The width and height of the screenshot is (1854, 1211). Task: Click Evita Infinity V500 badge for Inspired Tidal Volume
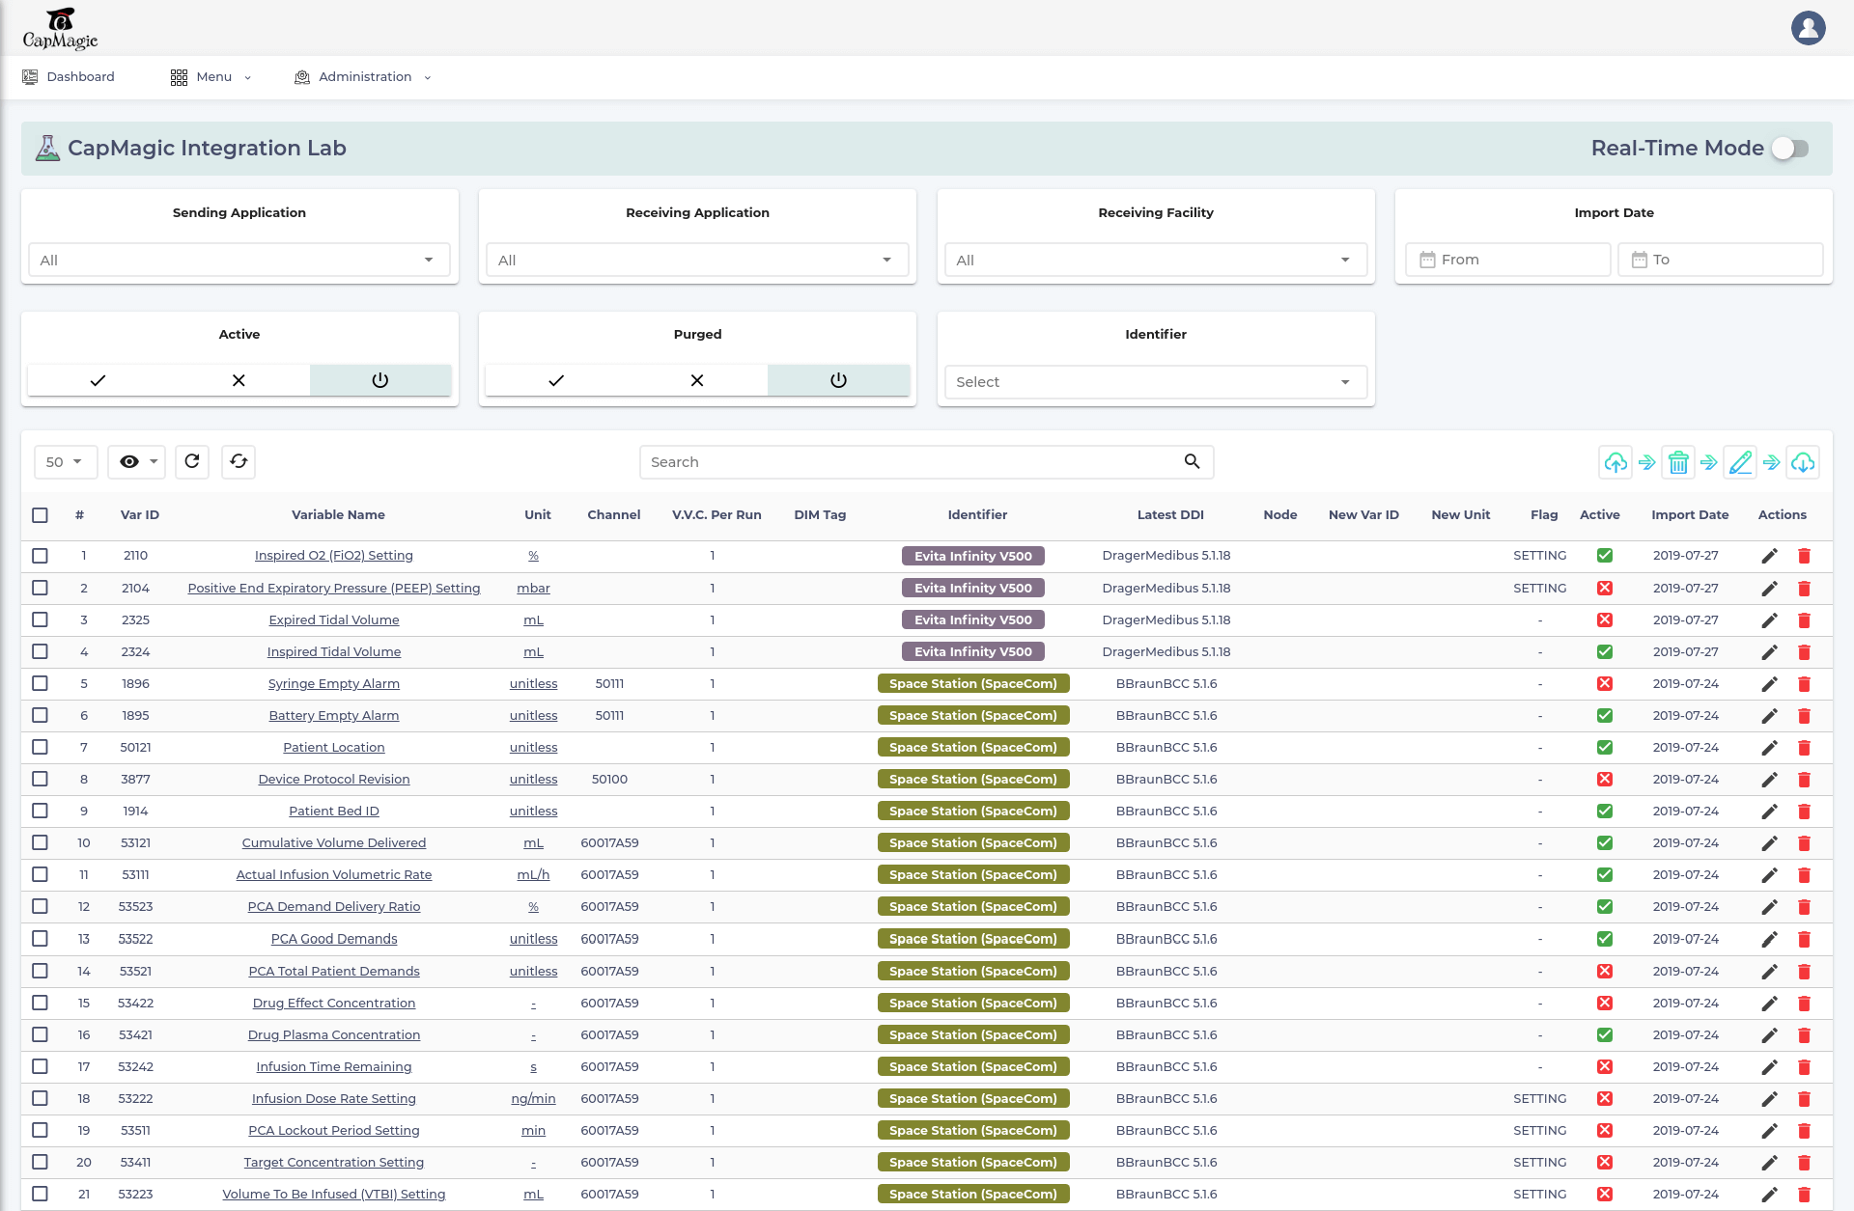[x=973, y=651]
